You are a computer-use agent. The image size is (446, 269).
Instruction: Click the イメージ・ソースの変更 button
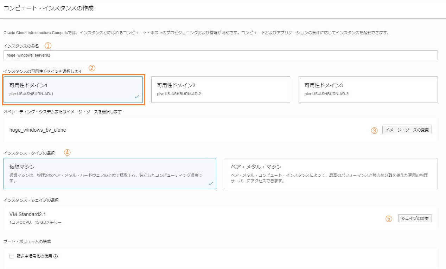click(x=407, y=130)
